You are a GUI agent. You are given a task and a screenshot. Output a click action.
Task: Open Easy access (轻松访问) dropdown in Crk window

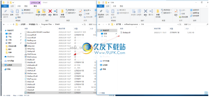166,13
